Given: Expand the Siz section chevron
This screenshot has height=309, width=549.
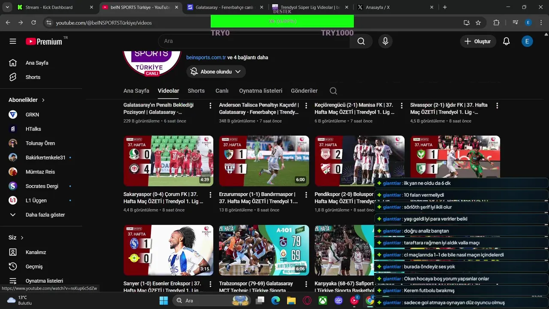Looking at the screenshot, I should pyautogui.click(x=22, y=238).
